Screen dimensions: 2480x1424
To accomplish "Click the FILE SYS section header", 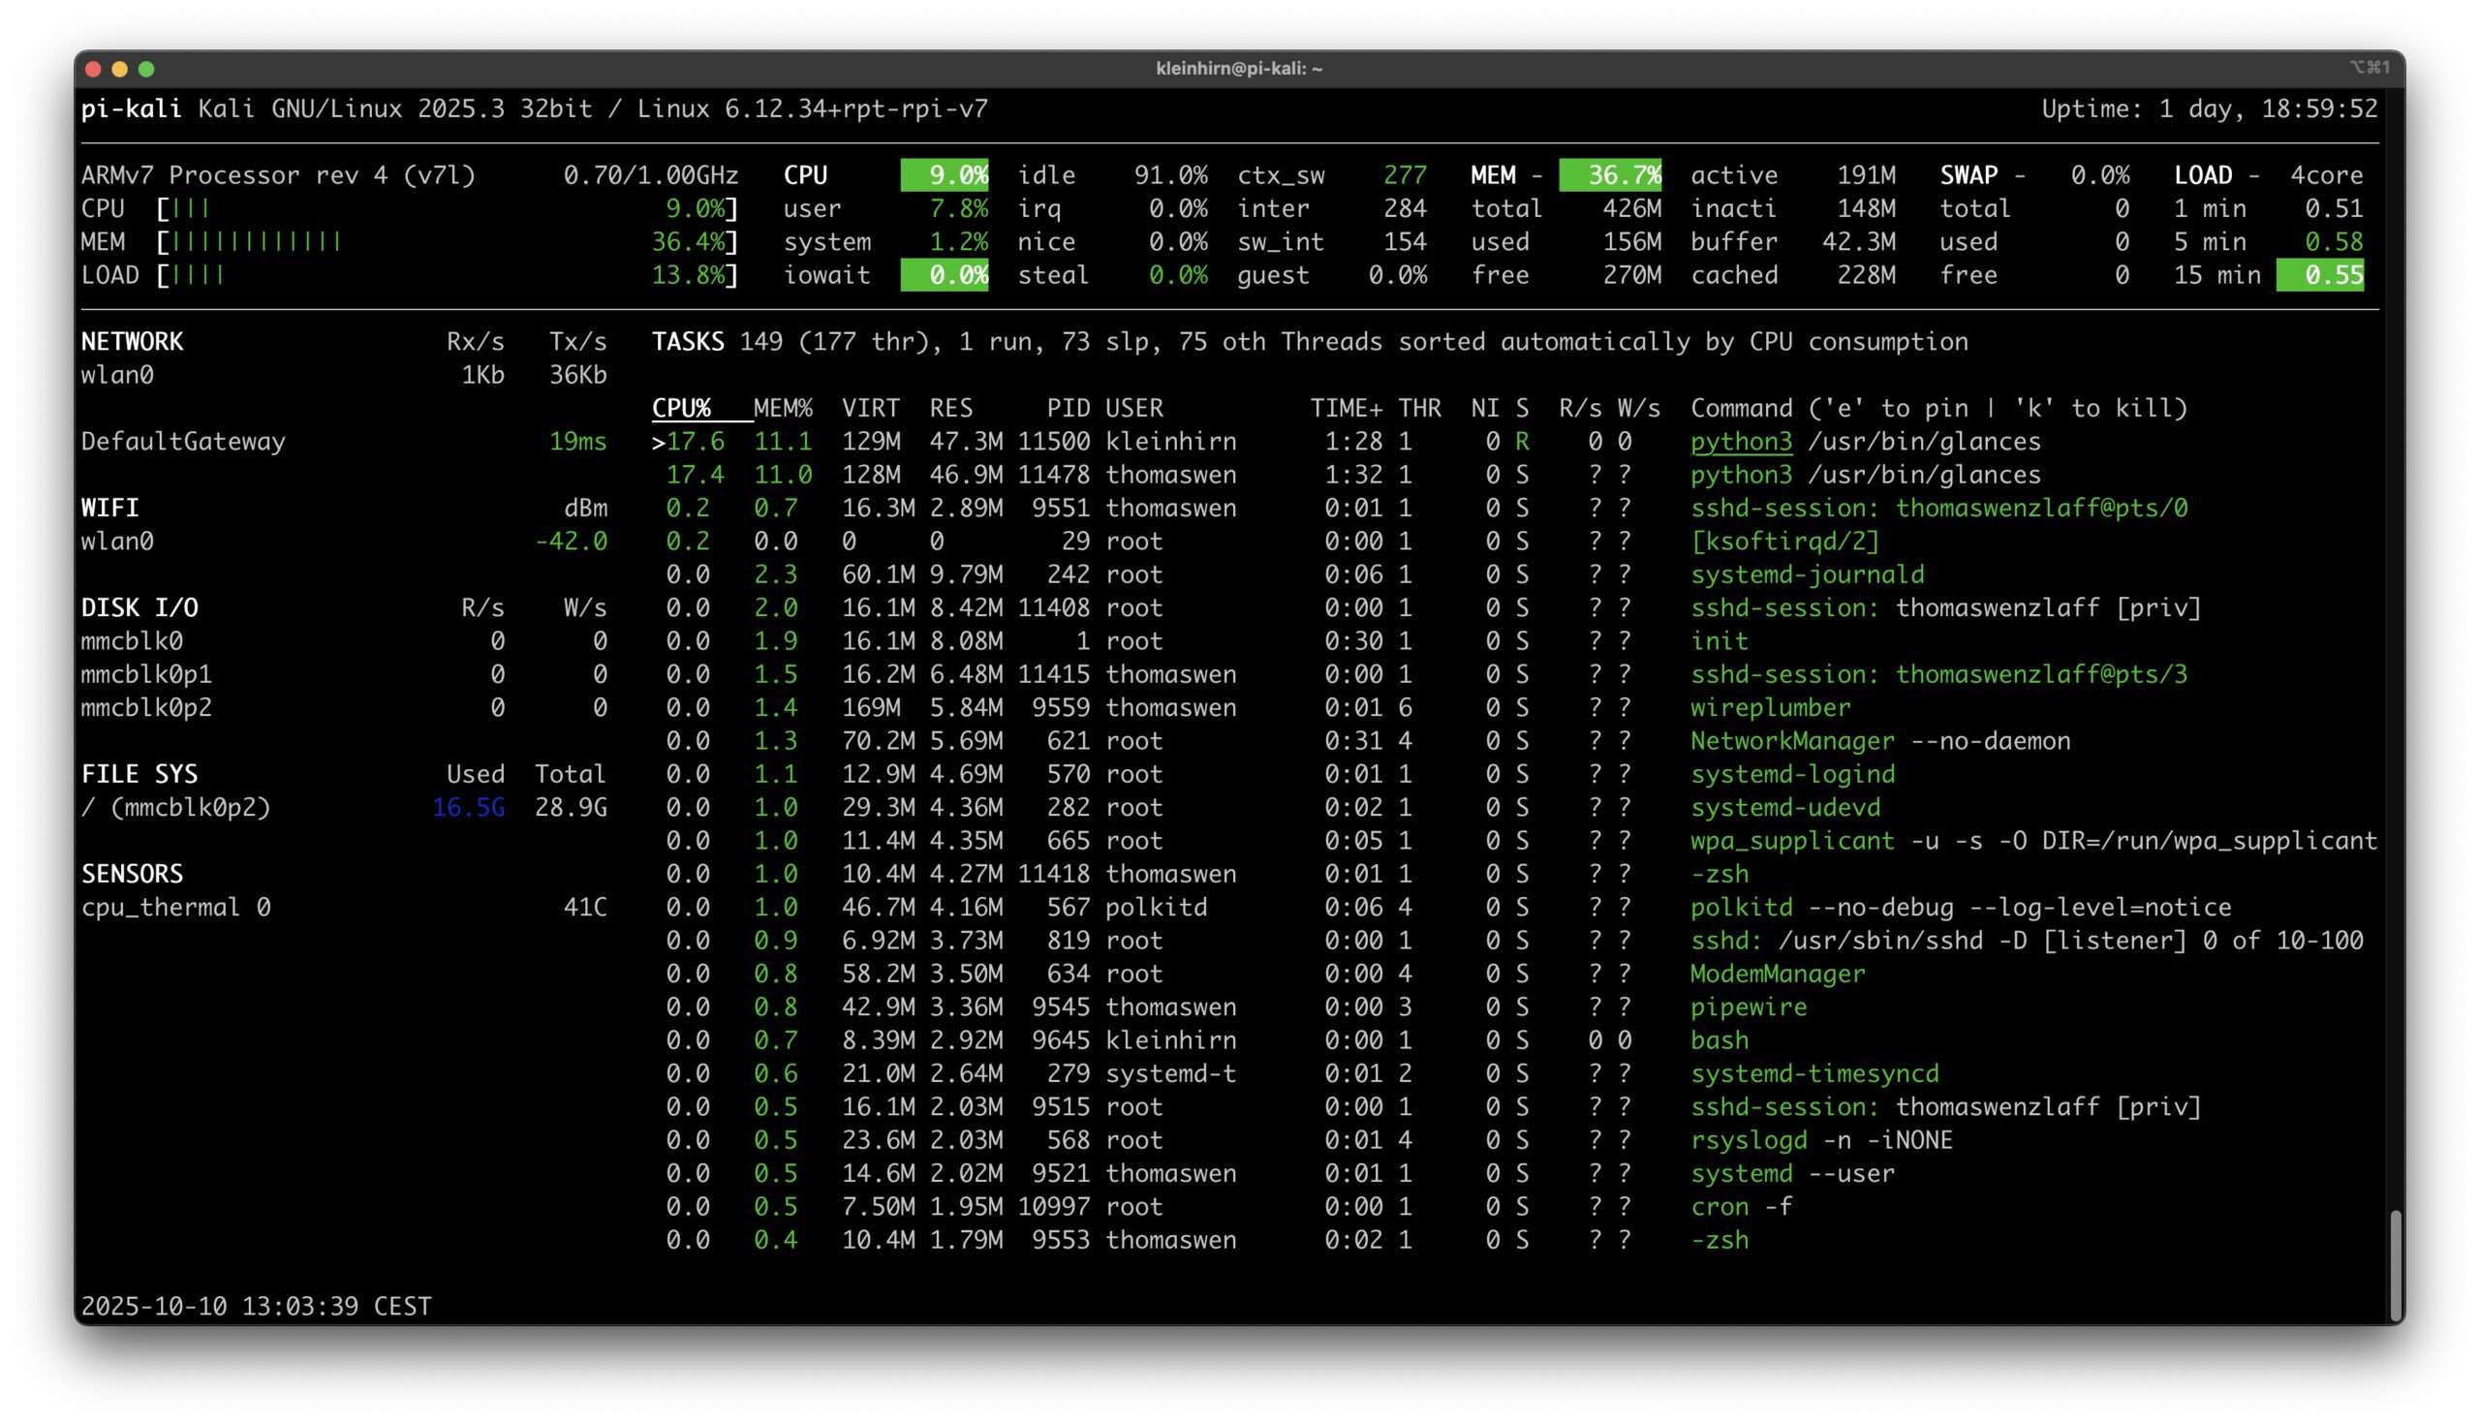I will (139, 774).
